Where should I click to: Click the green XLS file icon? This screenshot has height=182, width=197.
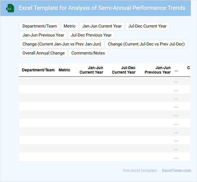(x=10, y=8)
